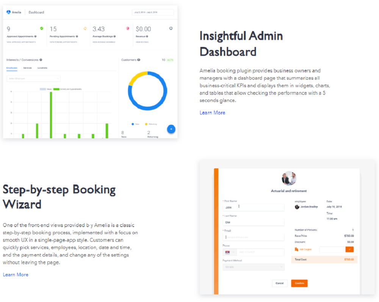
Task: Apply the coupon with the orange checkmark control
Action: click(x=349, y=249)
